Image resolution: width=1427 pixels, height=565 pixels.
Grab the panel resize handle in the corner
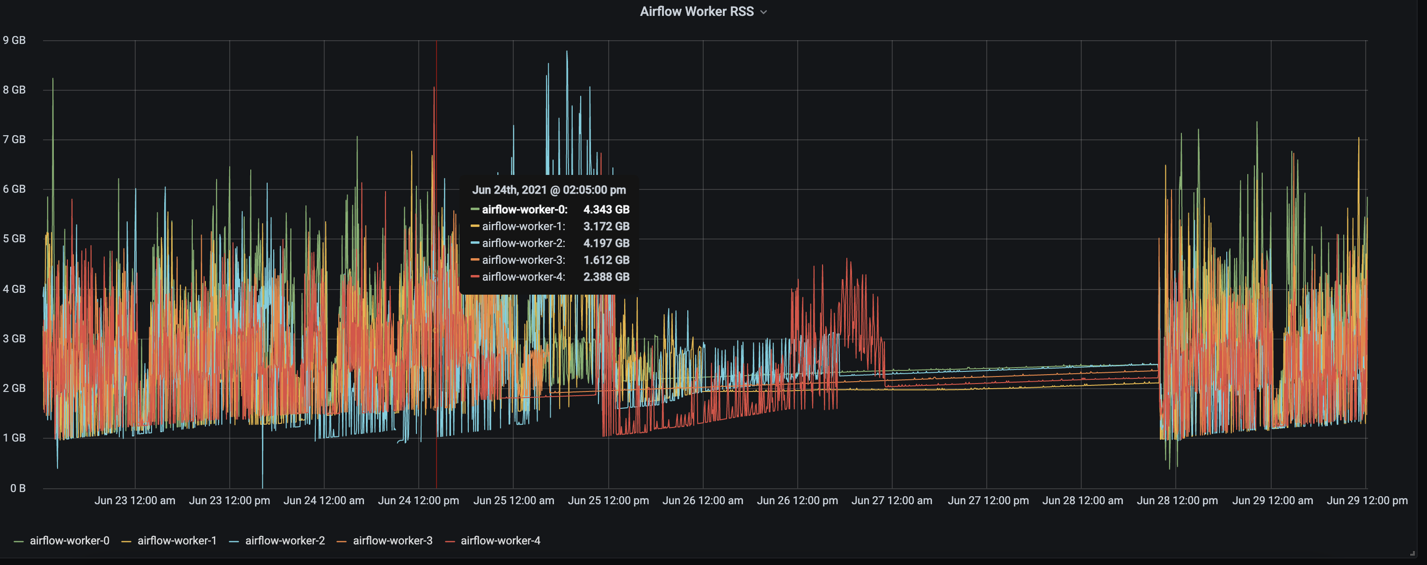1412,553
